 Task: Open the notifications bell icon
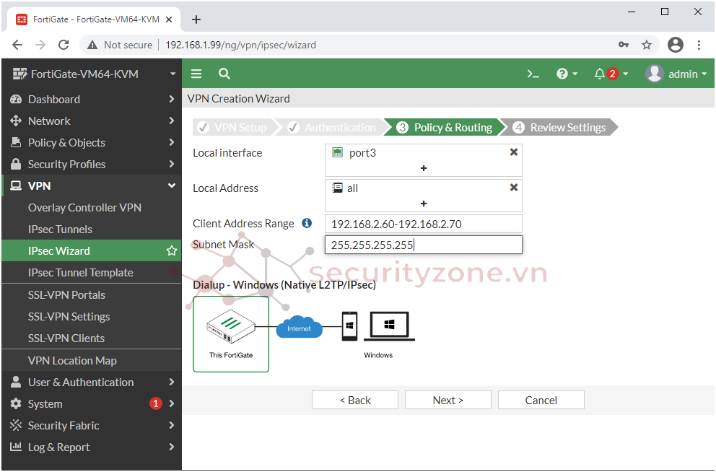[x=610, y=74]
